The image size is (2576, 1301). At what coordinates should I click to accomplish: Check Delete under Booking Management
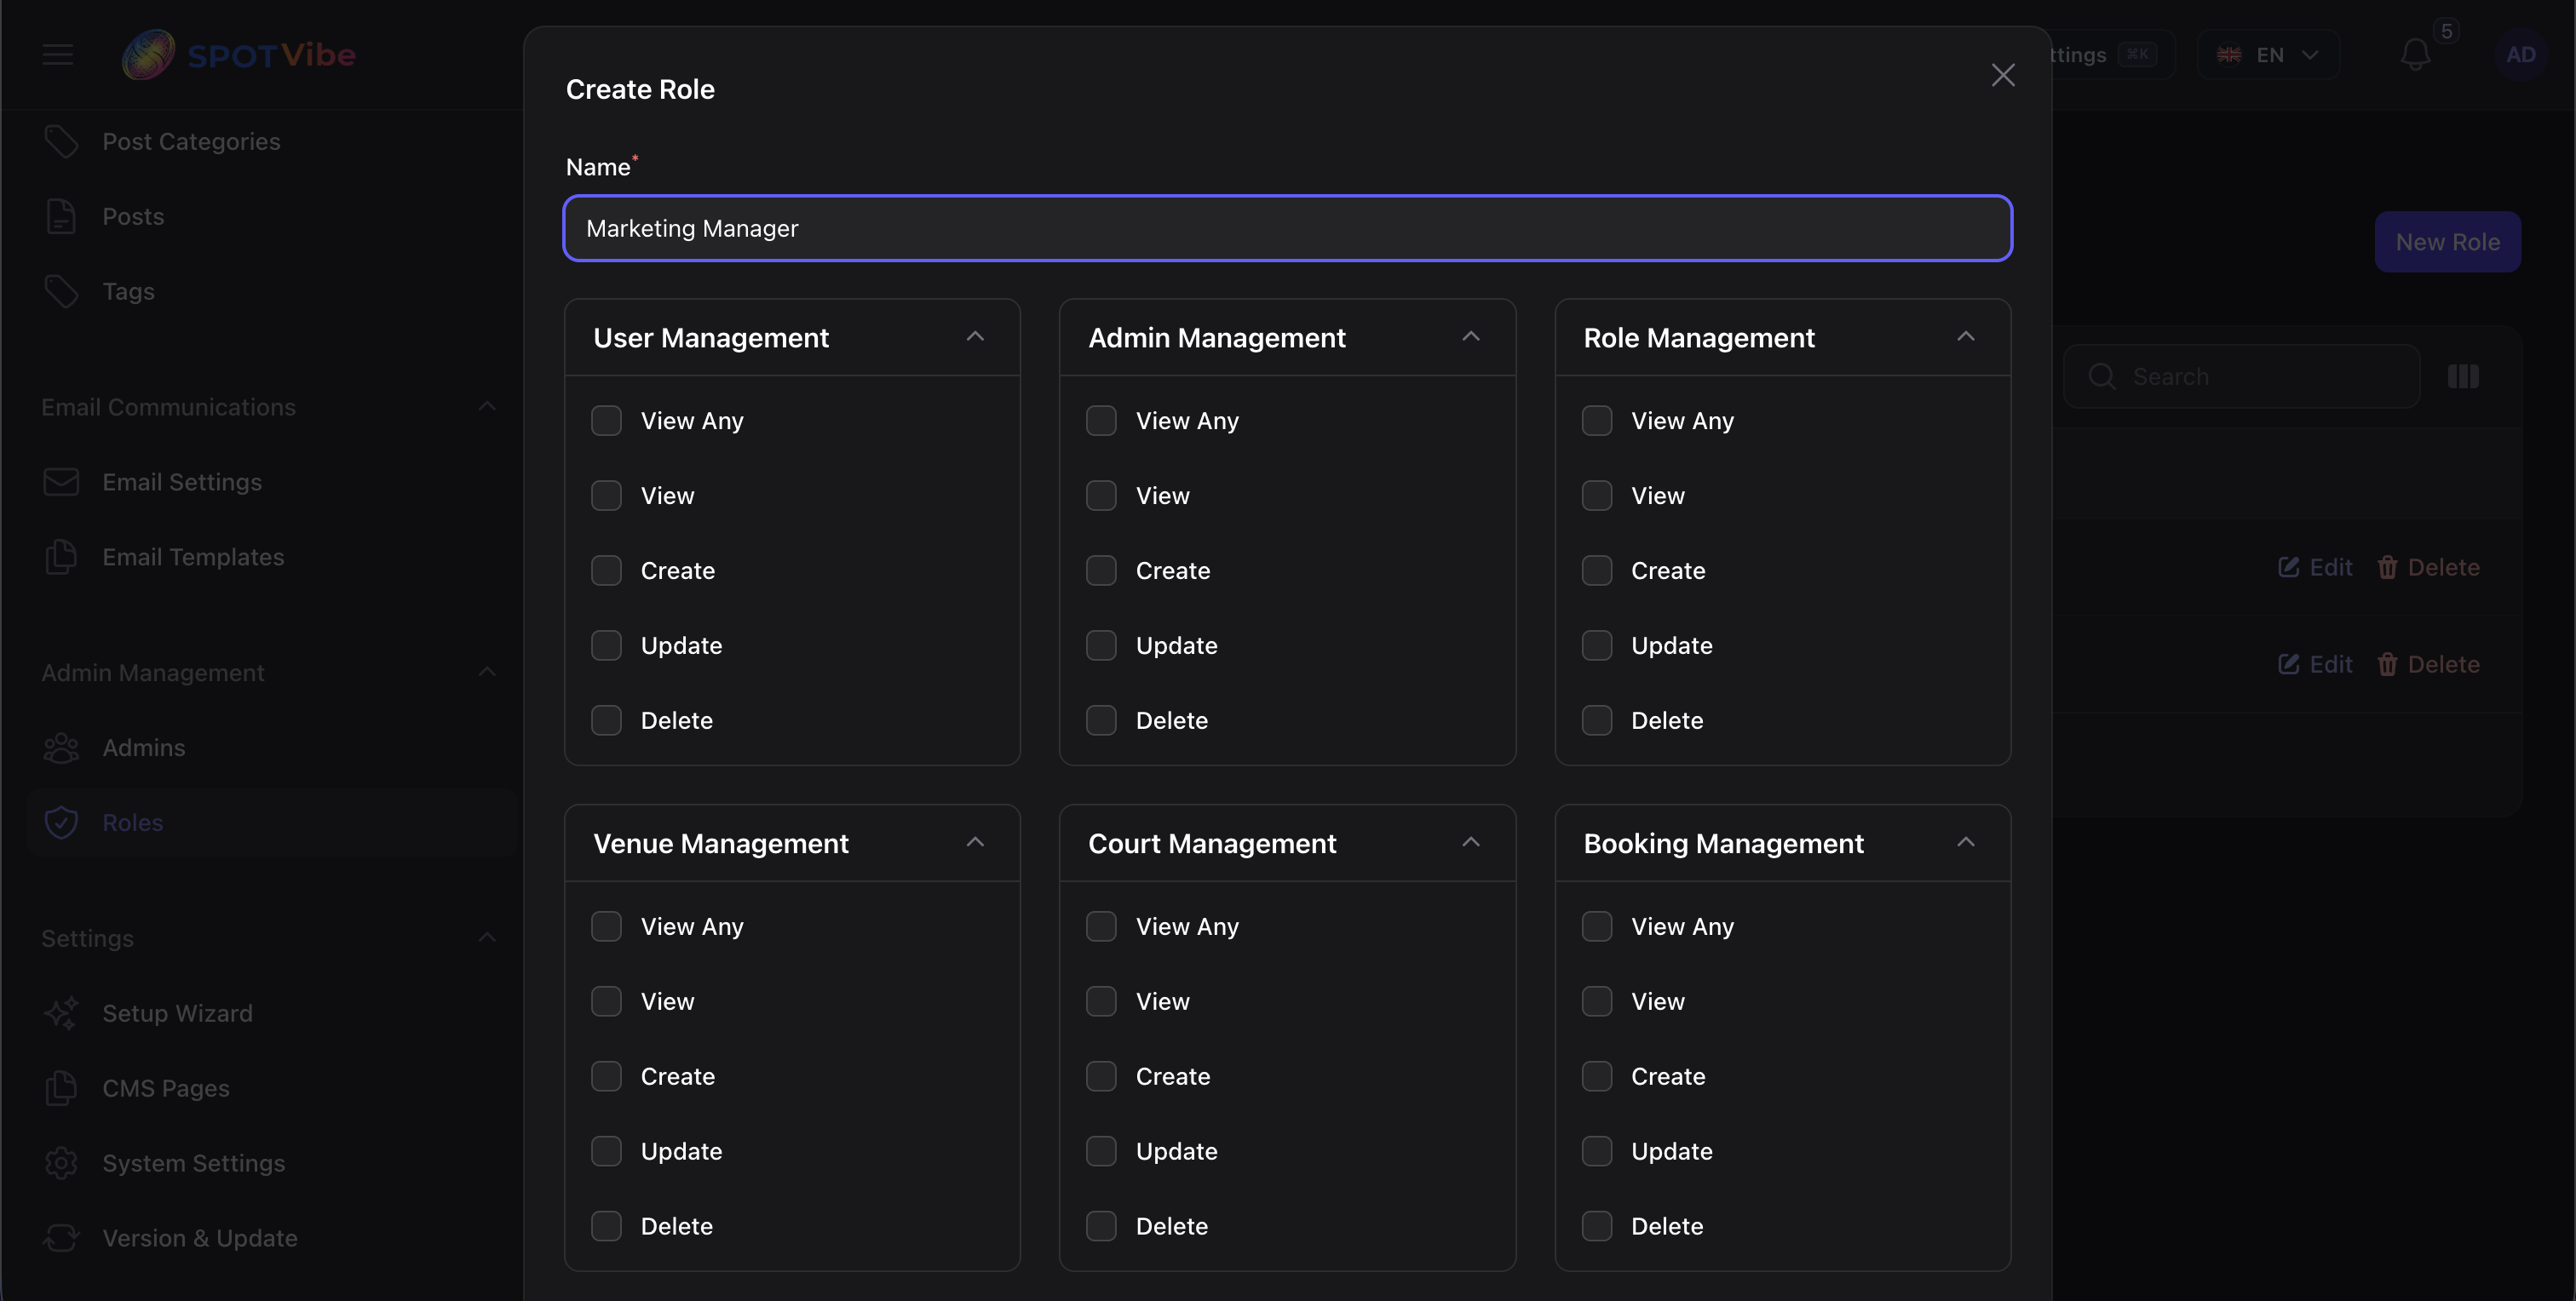[1597, 1226]
